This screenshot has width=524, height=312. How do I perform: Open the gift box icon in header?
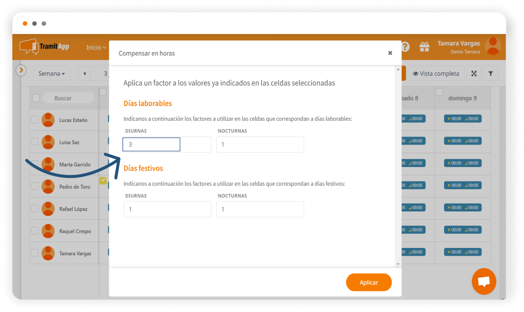424,47
